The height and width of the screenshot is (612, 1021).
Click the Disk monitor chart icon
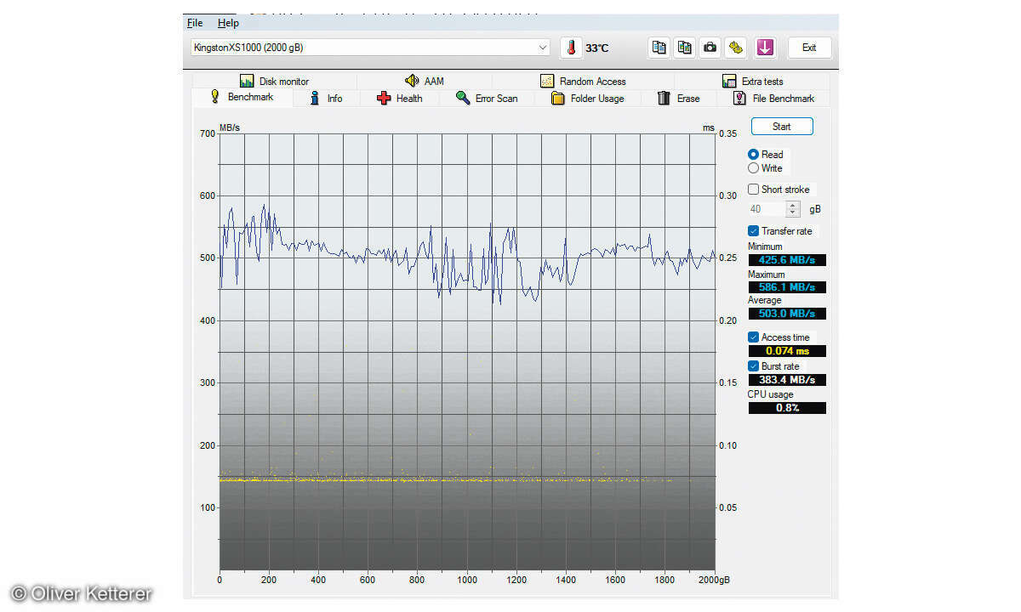(x=247, y=81)
